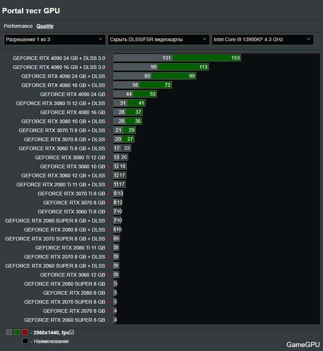Toggle the 2560x1440 fps checkbox
This screenshot has height=351, width=323.
(x=72, y=333)
